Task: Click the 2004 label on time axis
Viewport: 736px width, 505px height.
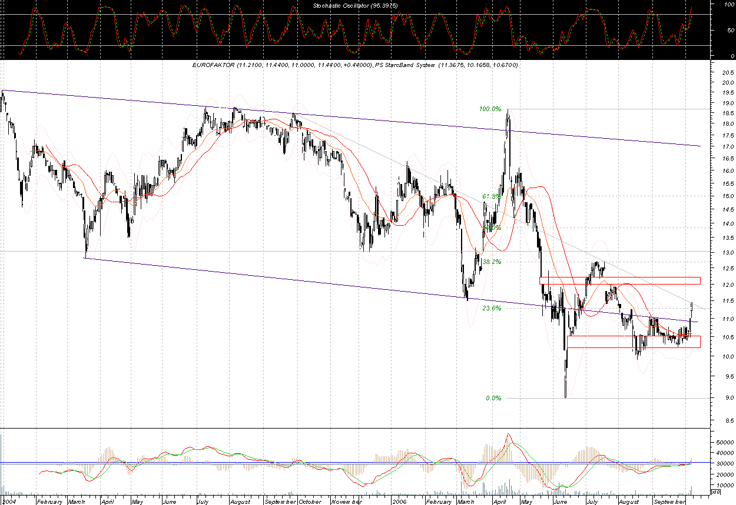Action: pyautogui.click(x=10, y=502)
